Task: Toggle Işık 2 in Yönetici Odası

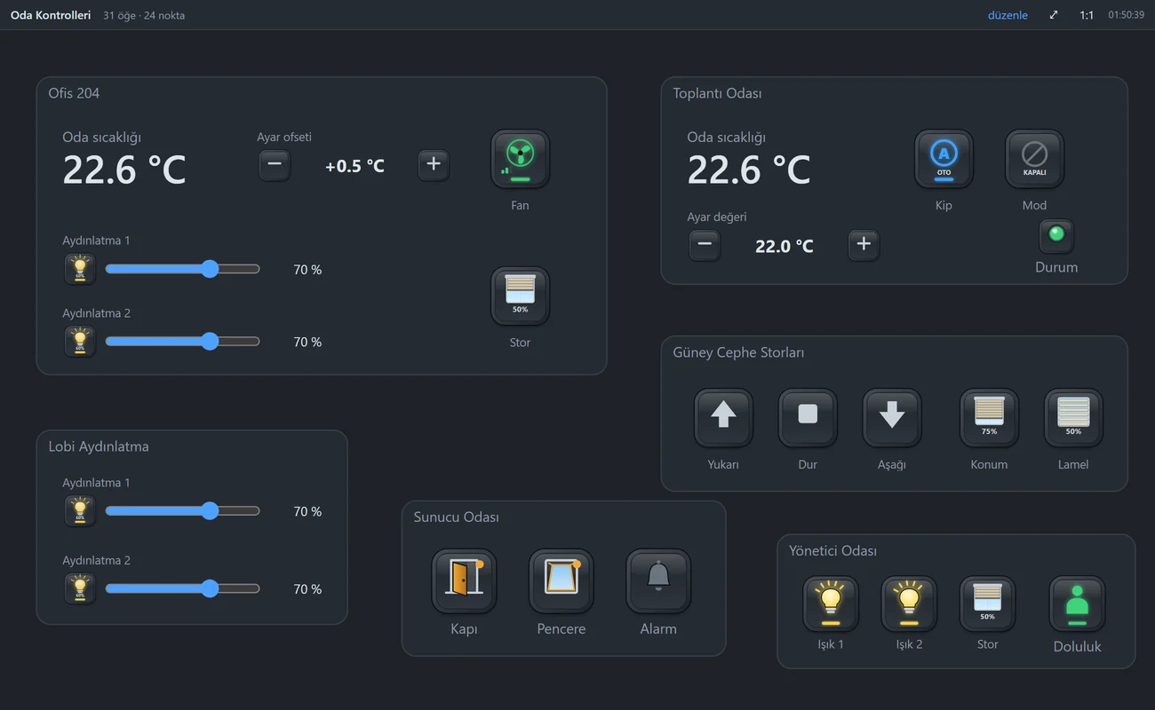Action: point(909,604)
